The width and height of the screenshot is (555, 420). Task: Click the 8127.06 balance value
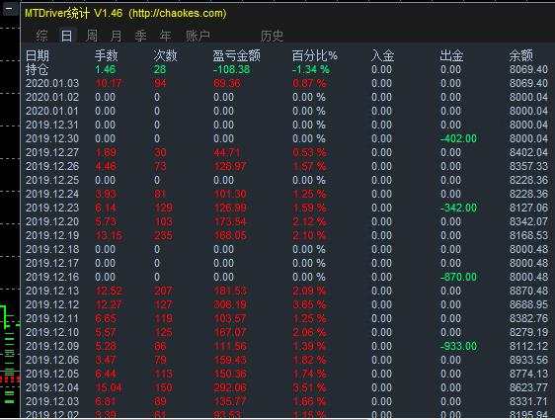[528, 208]
